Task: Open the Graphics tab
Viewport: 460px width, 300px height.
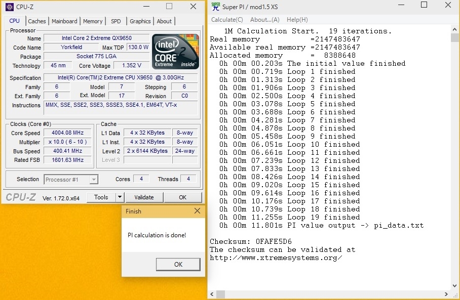Action: (x=140, y=21)
